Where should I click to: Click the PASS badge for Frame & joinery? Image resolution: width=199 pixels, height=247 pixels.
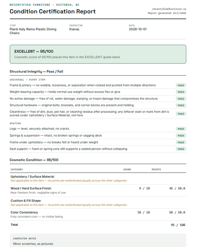181,85
